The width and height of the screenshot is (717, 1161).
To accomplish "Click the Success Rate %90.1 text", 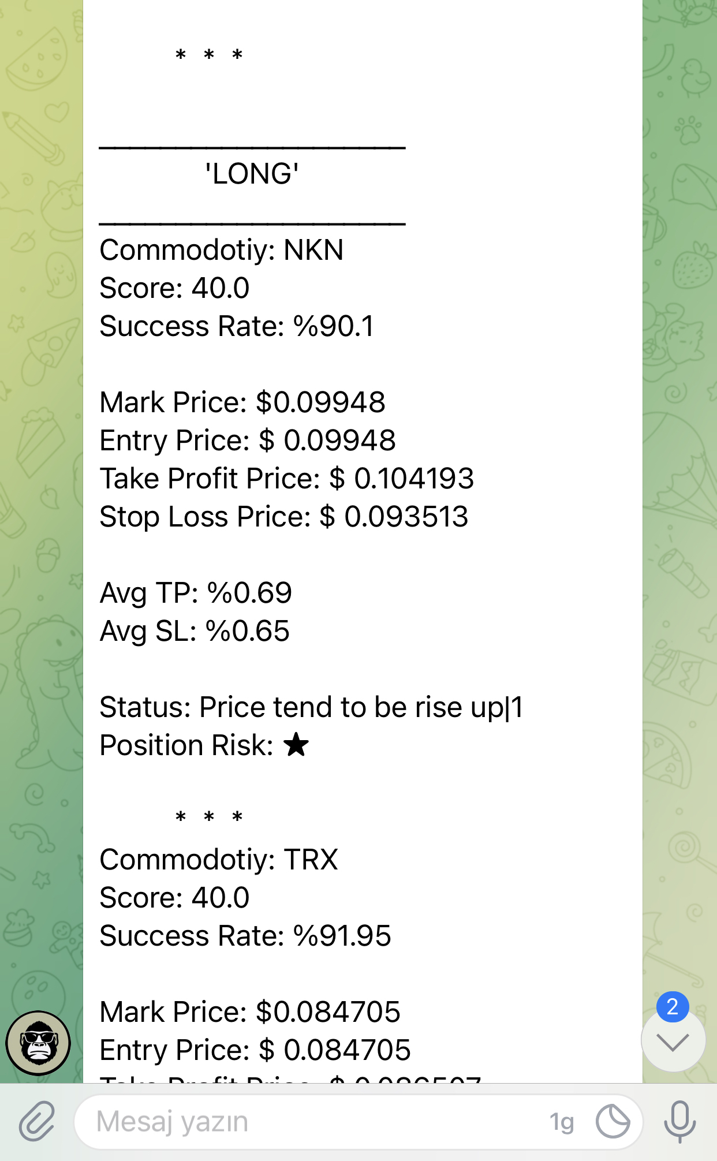I will click(237, 326).
